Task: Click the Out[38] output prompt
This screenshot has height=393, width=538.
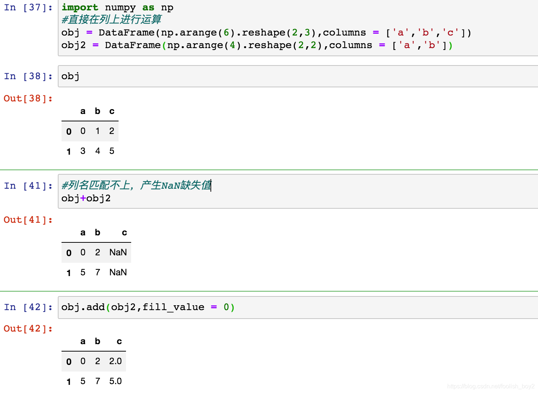Action: pyautogui.click(x=28, y=98)
